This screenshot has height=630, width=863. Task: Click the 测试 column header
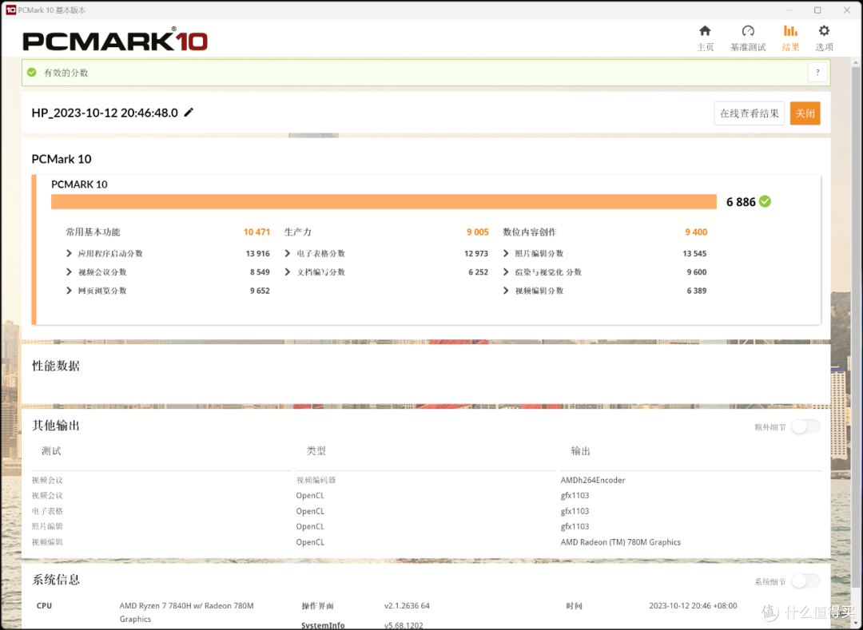coord(51,451)
